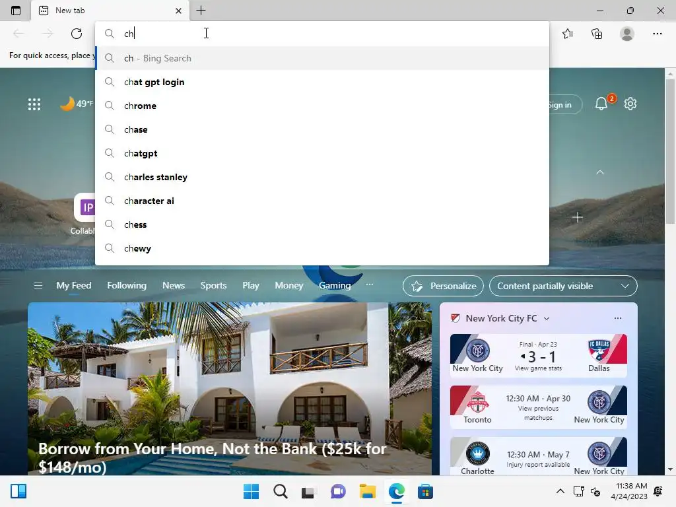Choose the 'chewy' suggestion
The image size is (676, 507).
321,248
